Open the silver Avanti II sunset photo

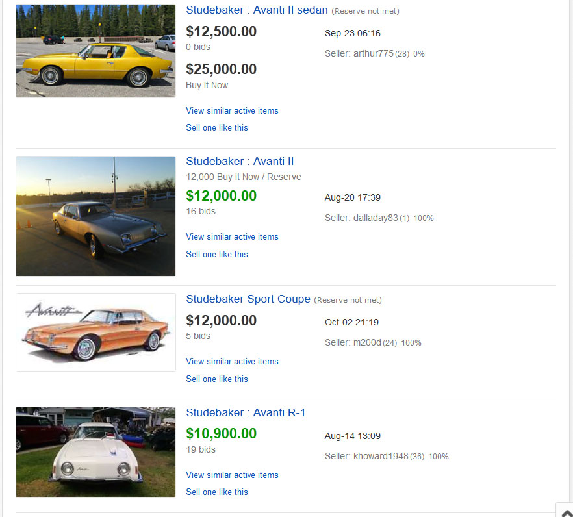tap(96, 216)
